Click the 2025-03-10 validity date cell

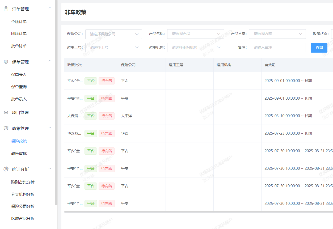(x=288, y=116)
